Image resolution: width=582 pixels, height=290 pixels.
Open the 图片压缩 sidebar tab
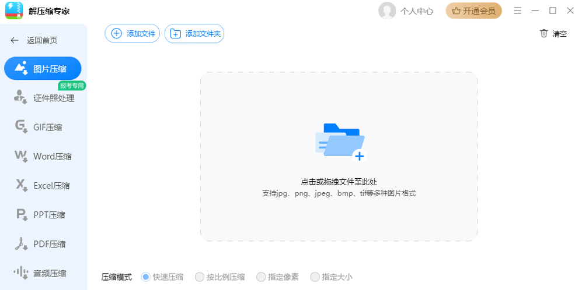tap(43, 69)
